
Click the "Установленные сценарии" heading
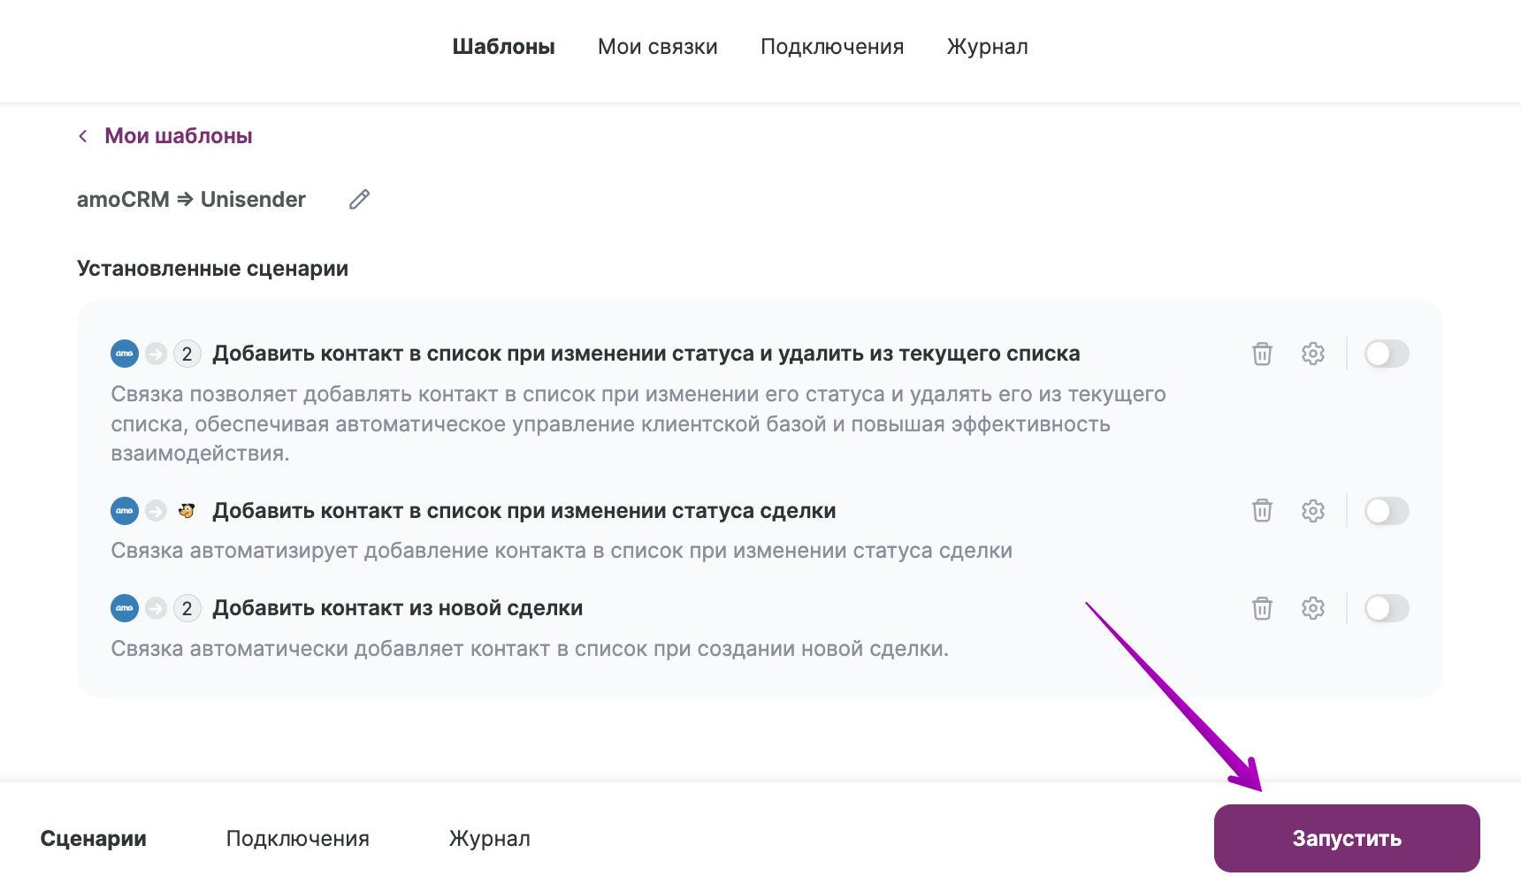(x=212, y=269)
